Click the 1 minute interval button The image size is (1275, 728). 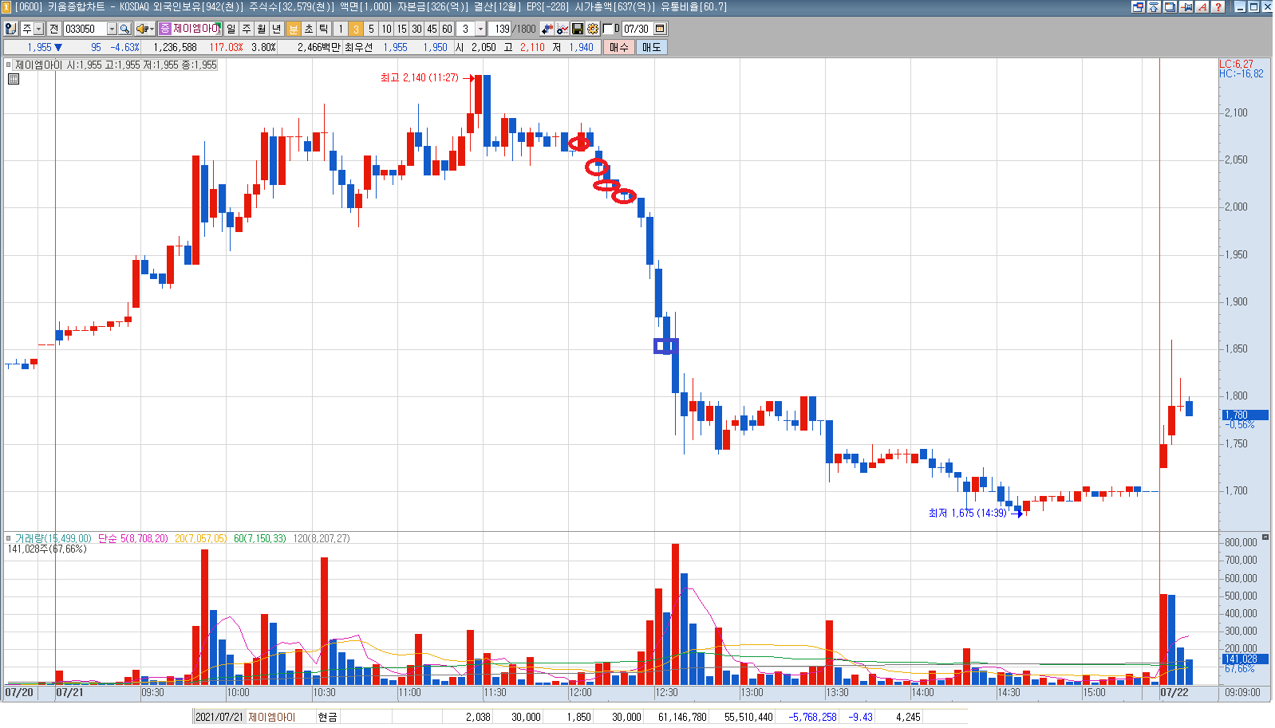pyautogui.click(x=341, y=29)
